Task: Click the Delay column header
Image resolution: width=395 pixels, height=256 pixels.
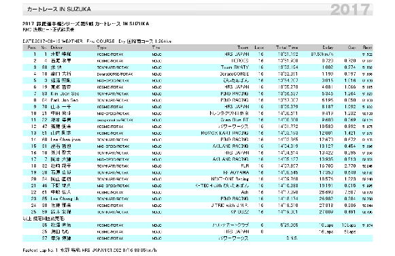Action: tap(328, 48)
